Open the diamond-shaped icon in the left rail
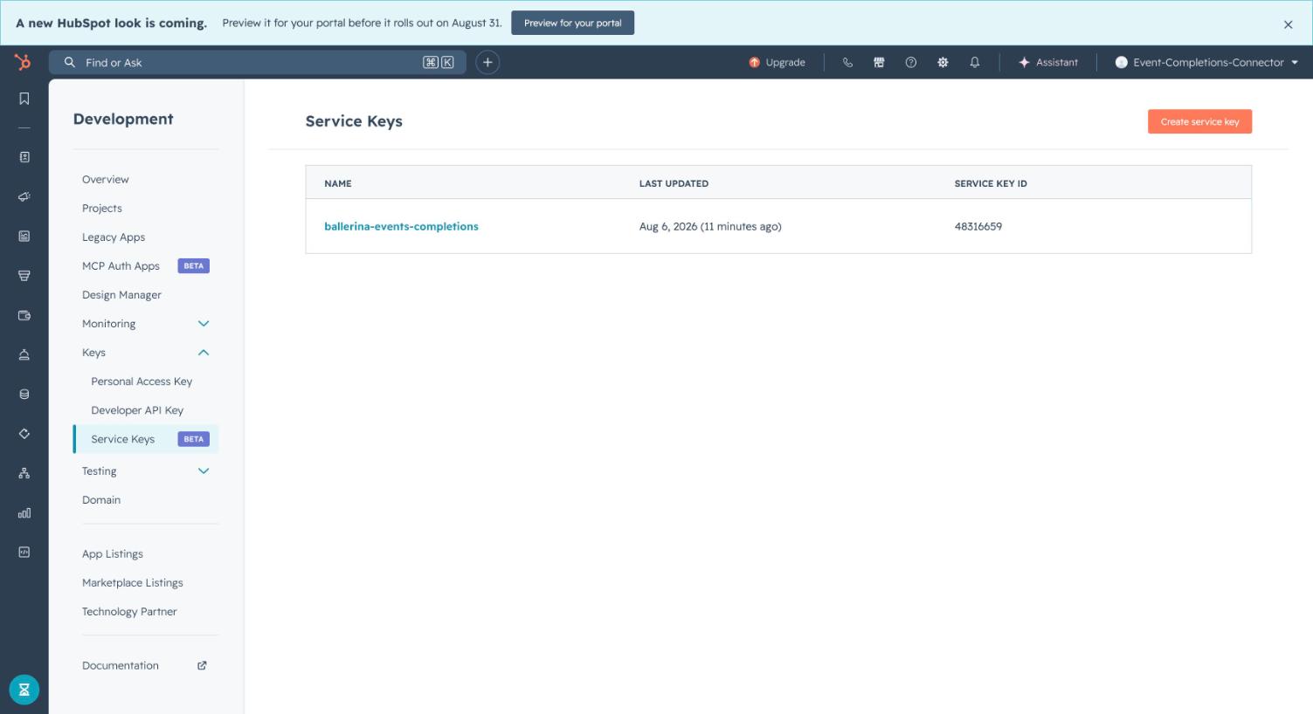Viewport: 1313px width, 714px height. tap(24, 434)
